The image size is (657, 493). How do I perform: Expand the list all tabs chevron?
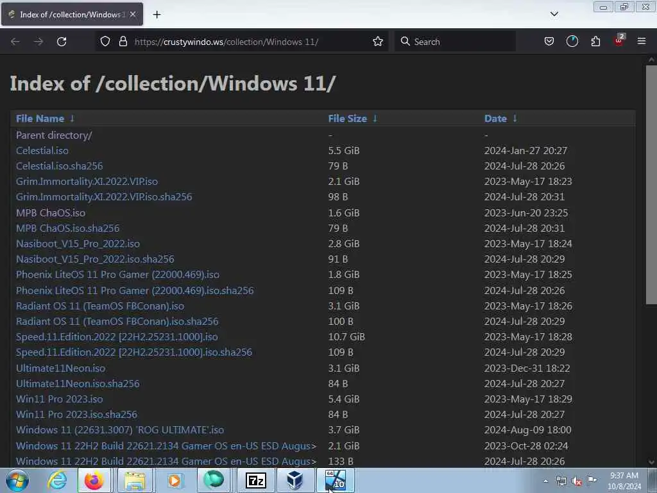554,14
